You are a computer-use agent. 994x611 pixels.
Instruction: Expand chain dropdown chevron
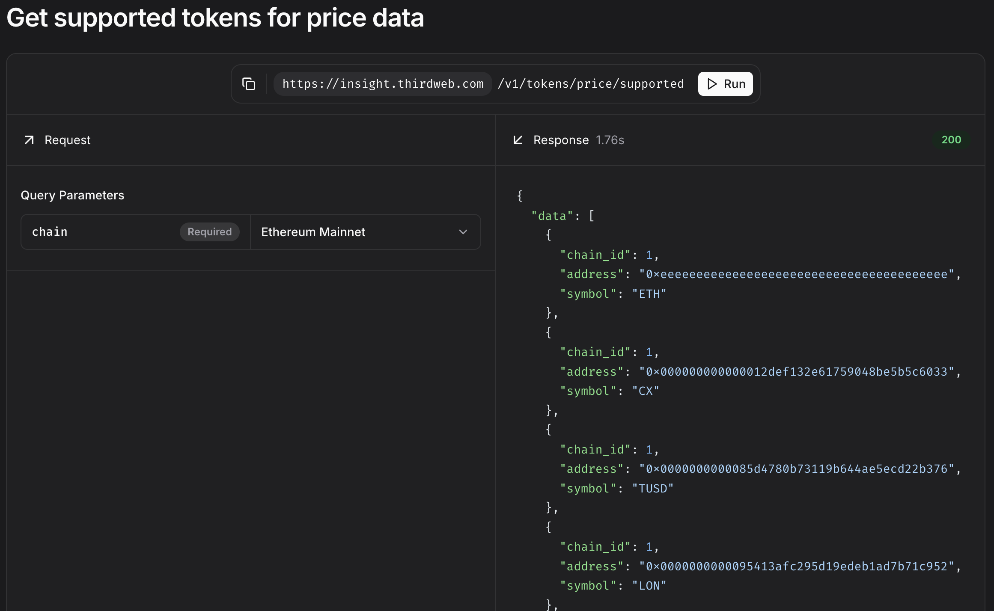[x=463, y=232]
